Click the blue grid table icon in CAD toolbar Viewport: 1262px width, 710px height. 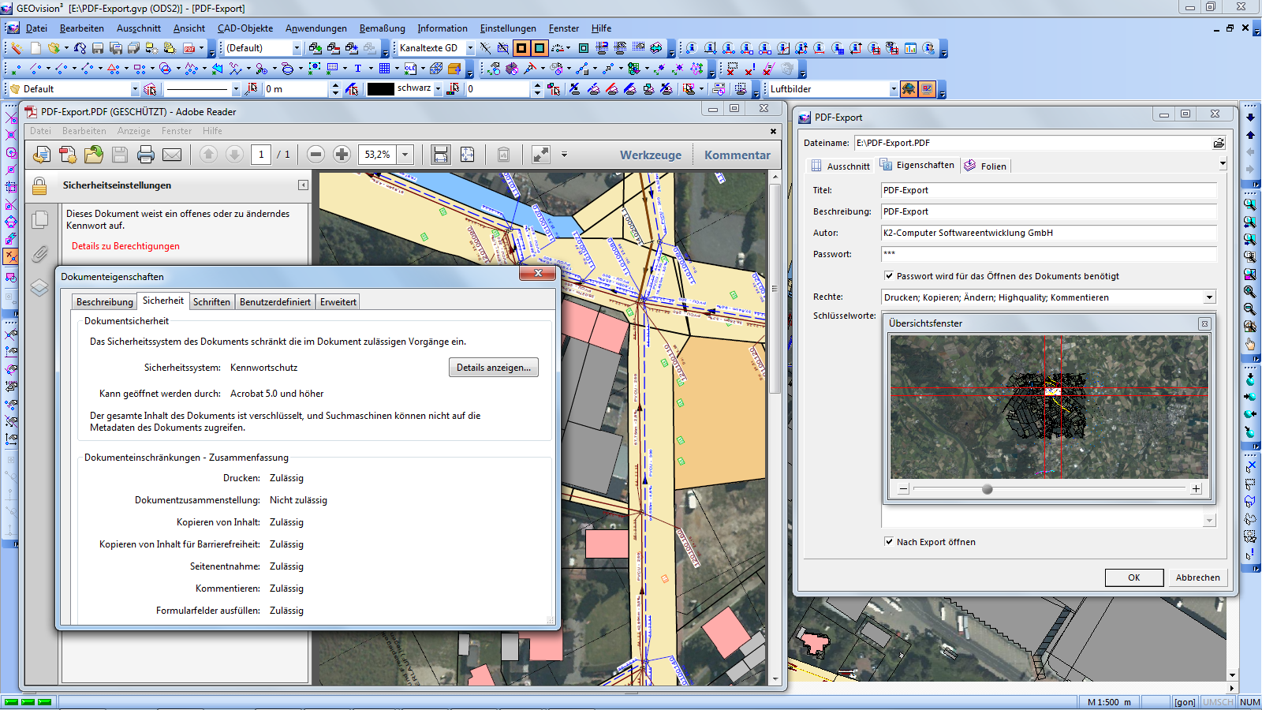384,69
